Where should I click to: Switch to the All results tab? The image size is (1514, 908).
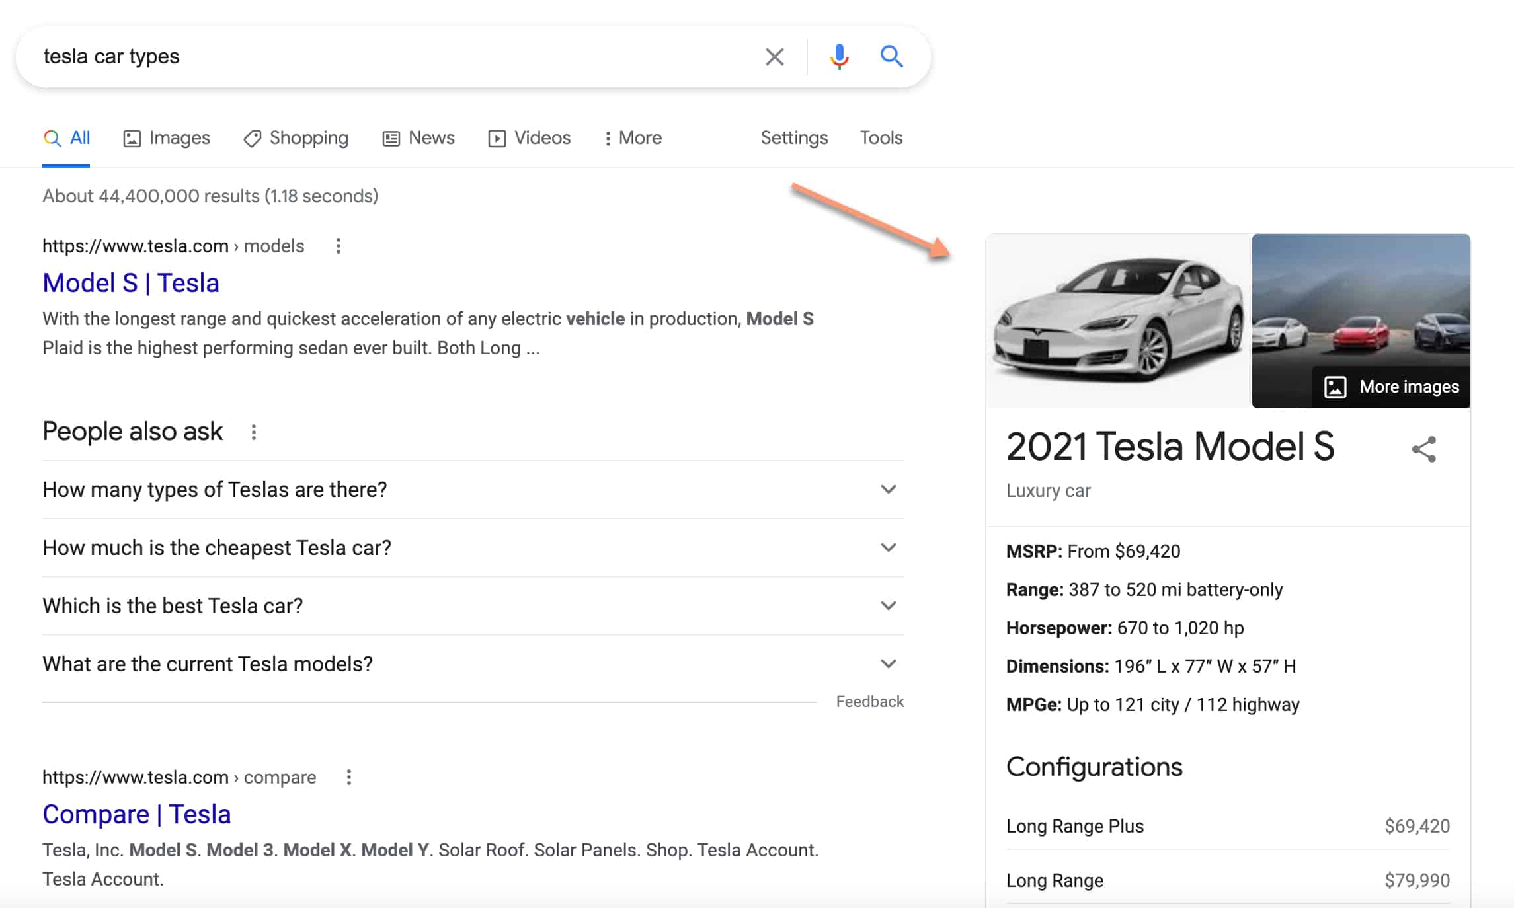click(67, 138)
